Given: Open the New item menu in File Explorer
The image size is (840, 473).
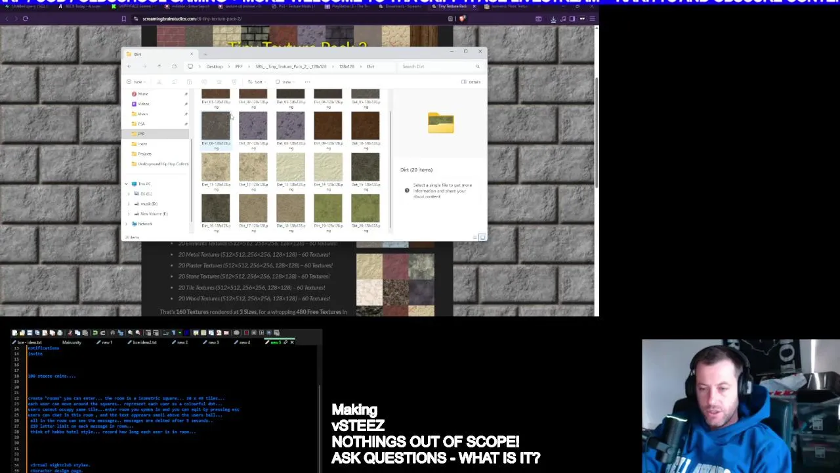Looking at the screenshot, I should pyautogui.click(x=136, y=82).
